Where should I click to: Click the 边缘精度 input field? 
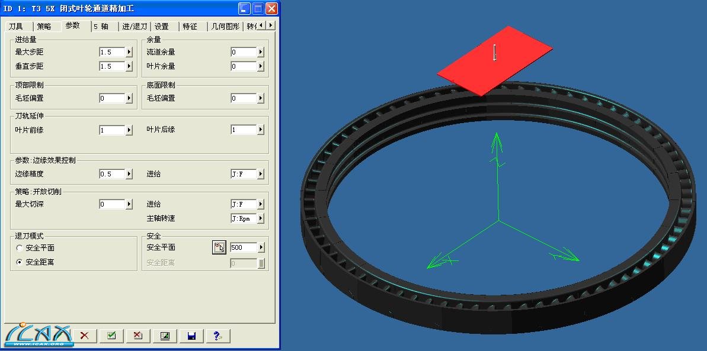pyautogui.click(x=112, y=174)
